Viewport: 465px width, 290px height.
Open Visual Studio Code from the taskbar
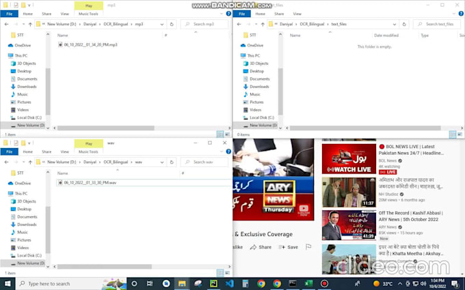pyautogui.click(x=229, y=283)
